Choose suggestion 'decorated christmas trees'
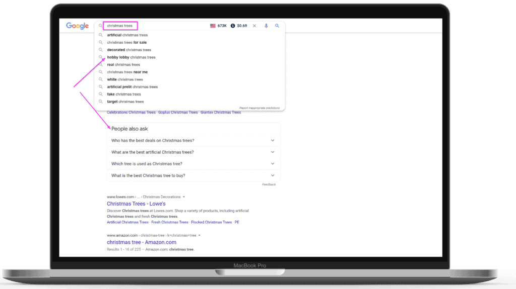Screen dimensions: 516x289 point(129,50)
